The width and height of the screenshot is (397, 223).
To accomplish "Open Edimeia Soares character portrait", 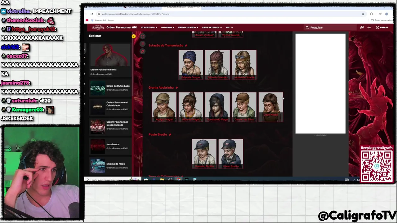I will (191, 65).
